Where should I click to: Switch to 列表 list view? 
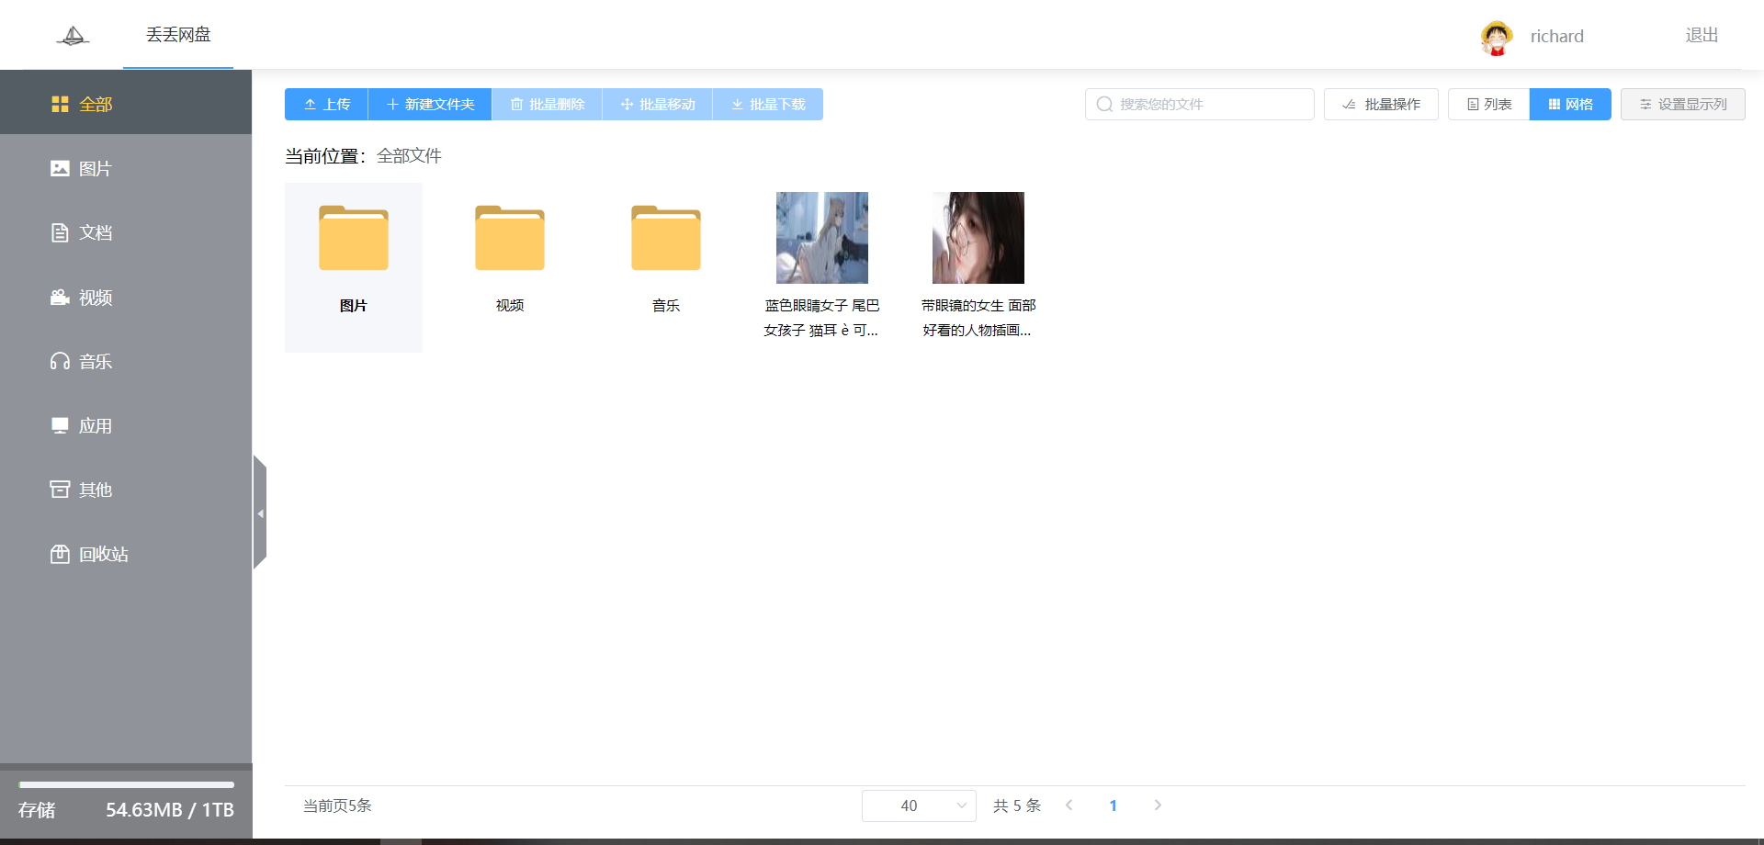click(x=1488, y=105)
